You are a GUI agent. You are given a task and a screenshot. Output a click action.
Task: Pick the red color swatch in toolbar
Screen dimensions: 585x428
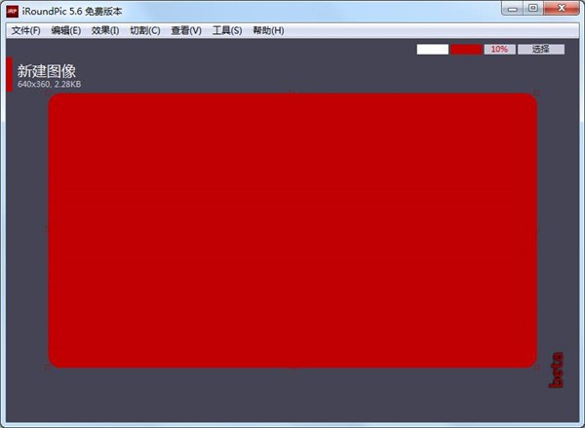(x=466, y=50)
